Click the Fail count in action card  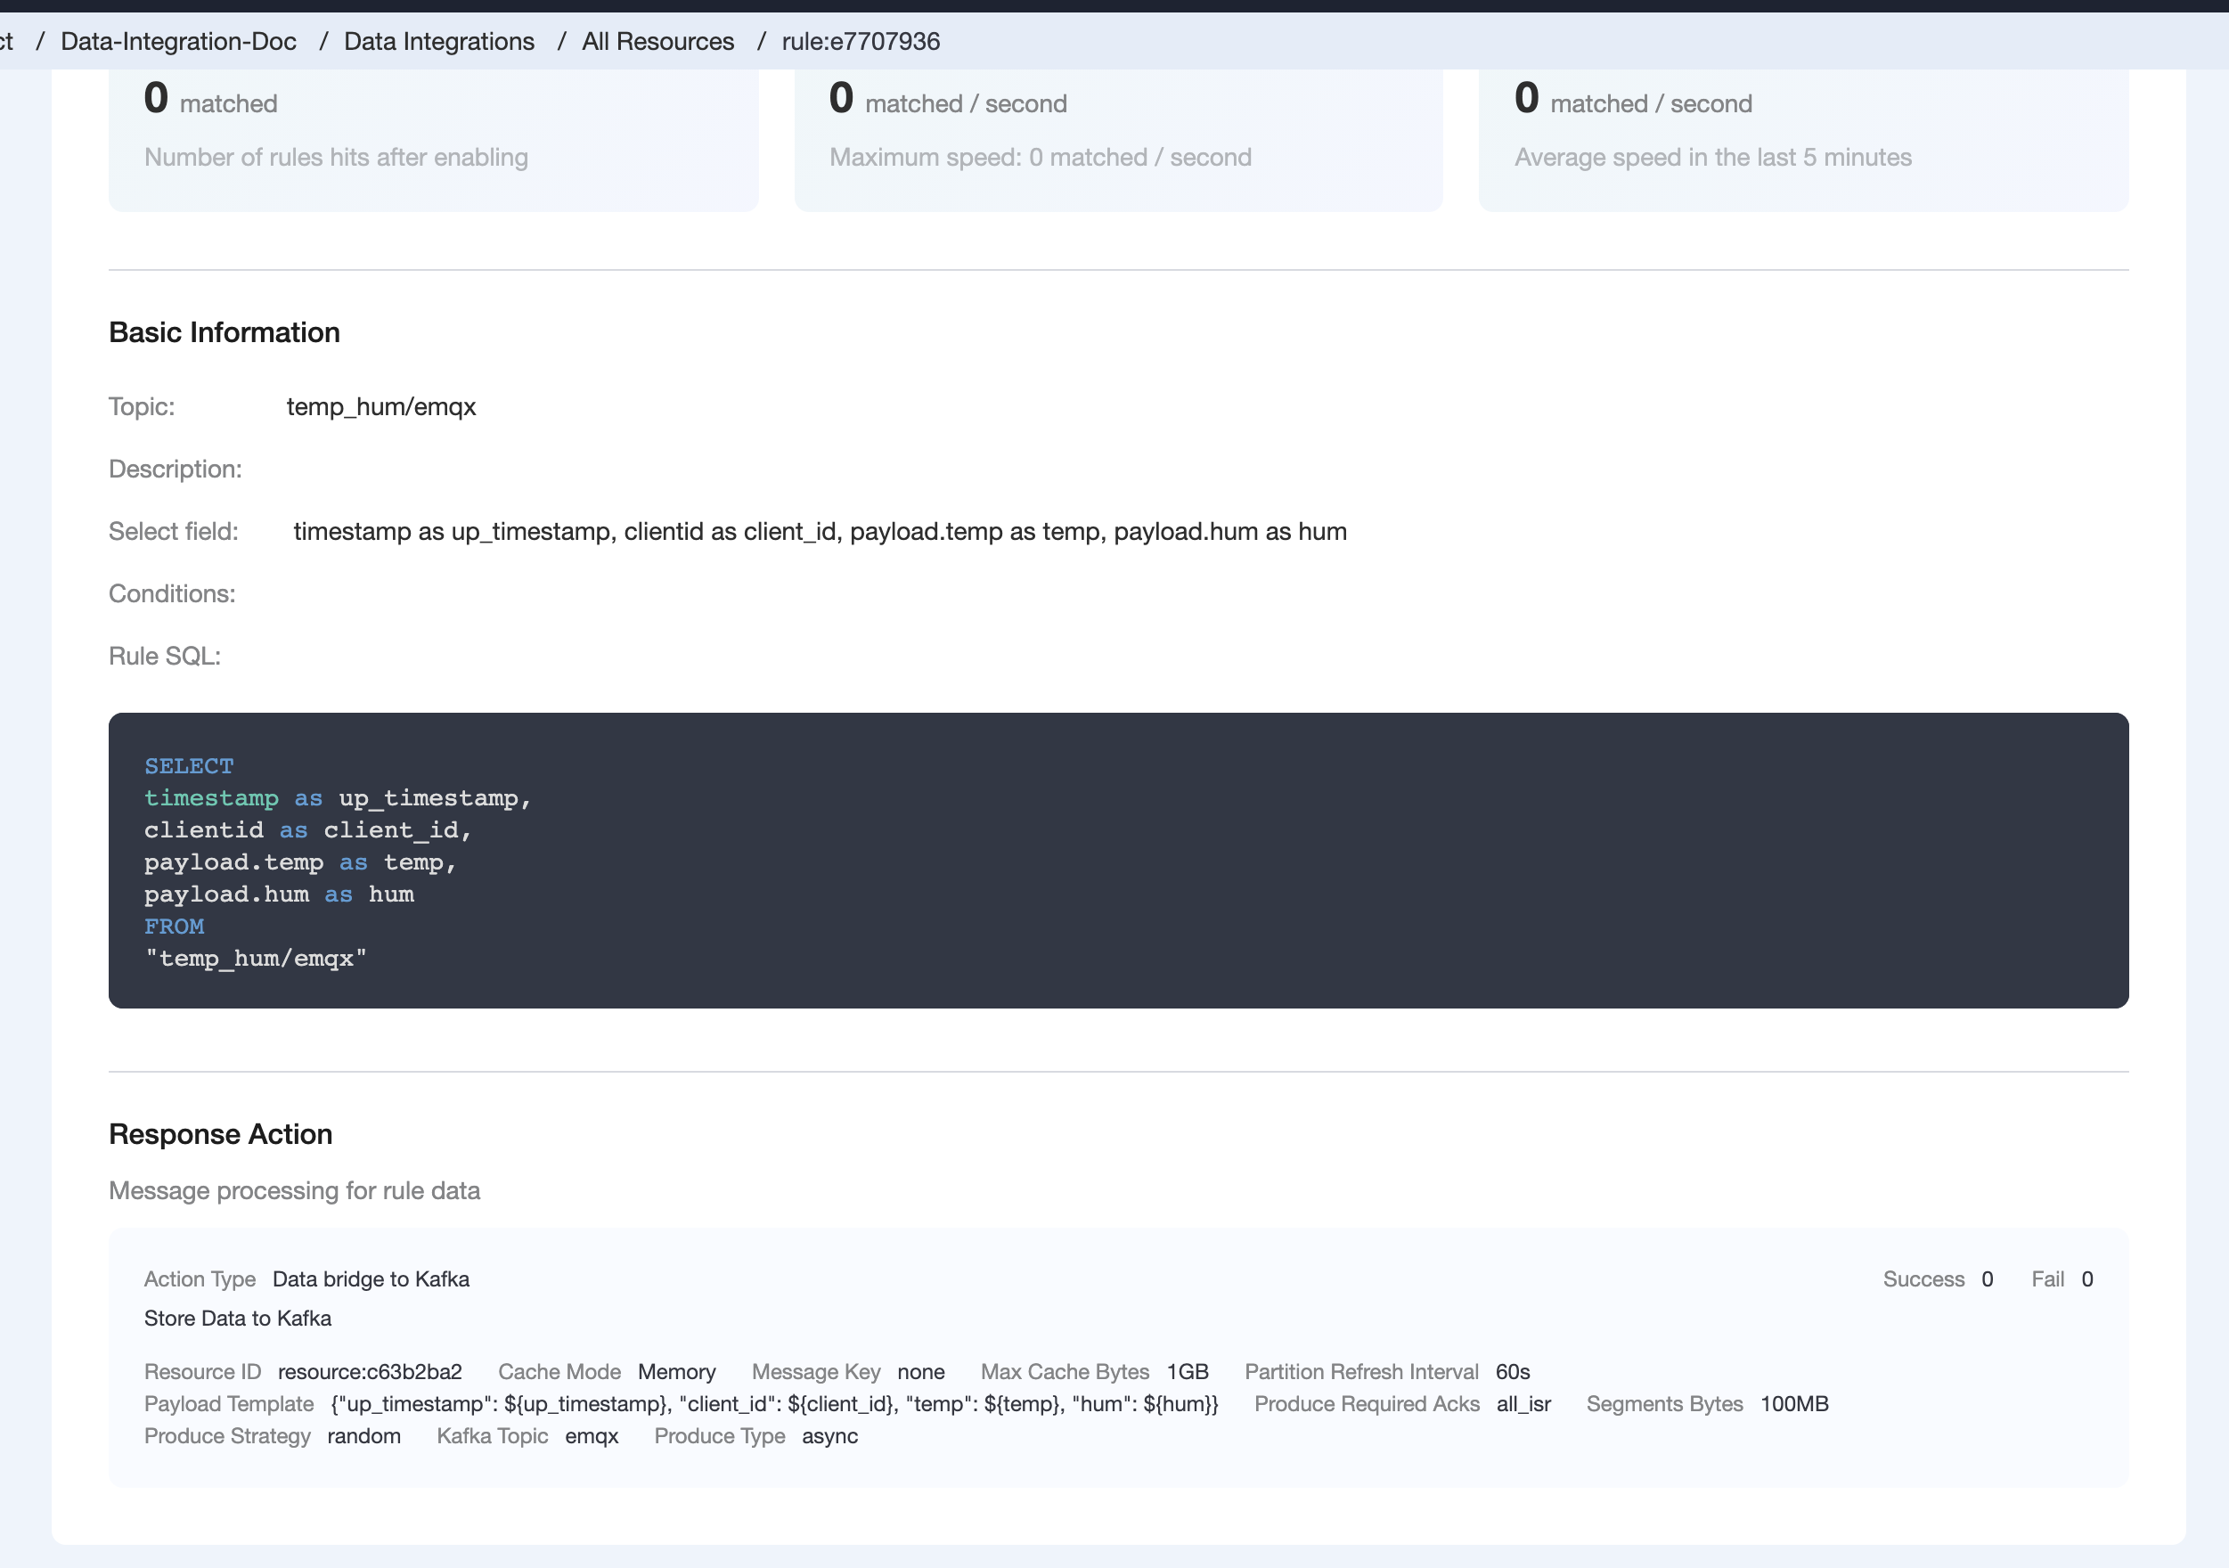(2086, 1278)
